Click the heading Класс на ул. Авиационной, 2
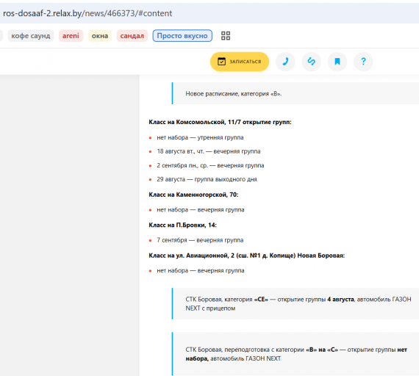This screenshot has height=376, width=419. (x=247, y=256)
